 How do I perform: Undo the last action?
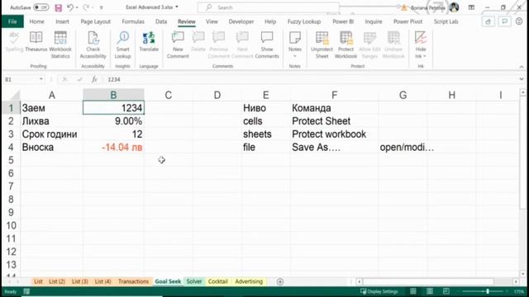(69, 7)
